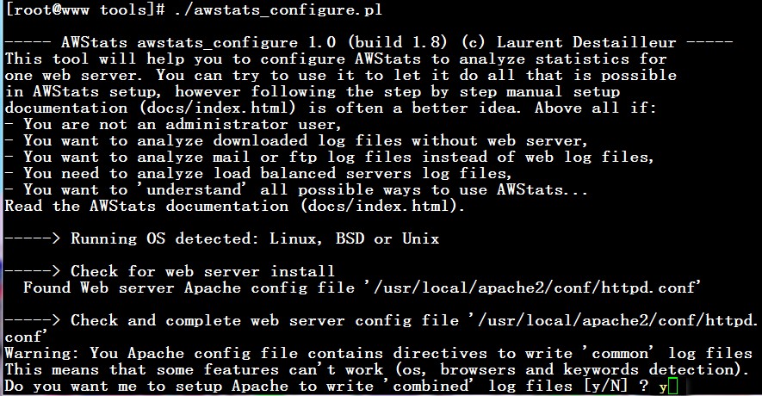Image resolution: width=762 pixels, height=396 pixels.
Task: Click the 'Running OS detected' line
Action: (222, 239)
